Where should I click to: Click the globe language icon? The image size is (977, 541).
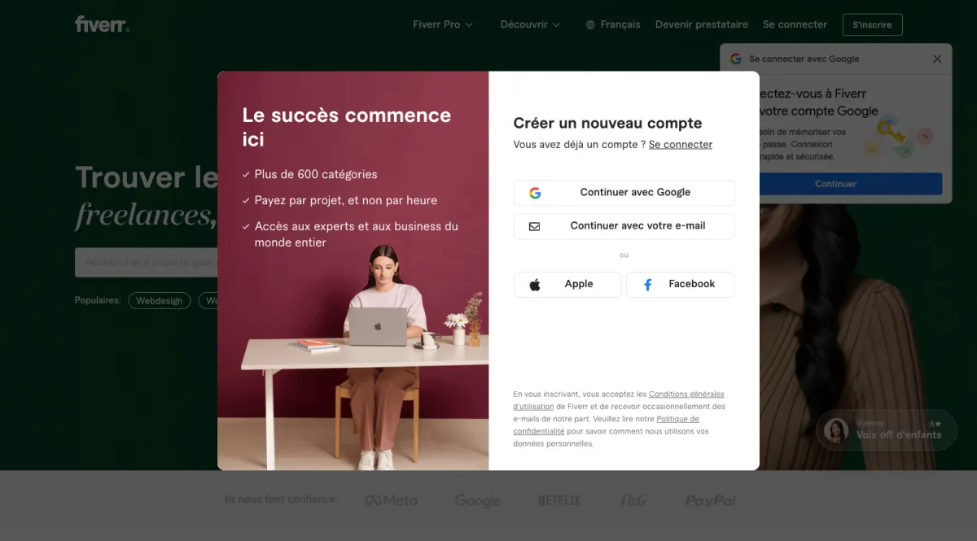click(x=590, y=25)
